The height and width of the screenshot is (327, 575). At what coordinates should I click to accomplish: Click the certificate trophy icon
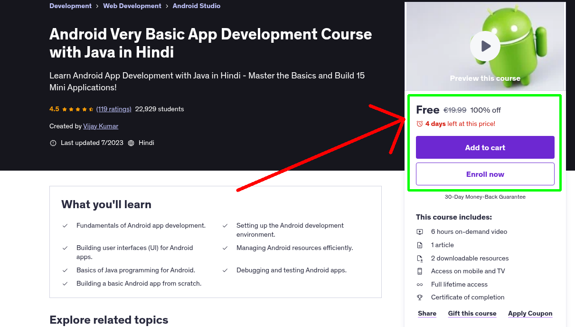tap(420, 298)
